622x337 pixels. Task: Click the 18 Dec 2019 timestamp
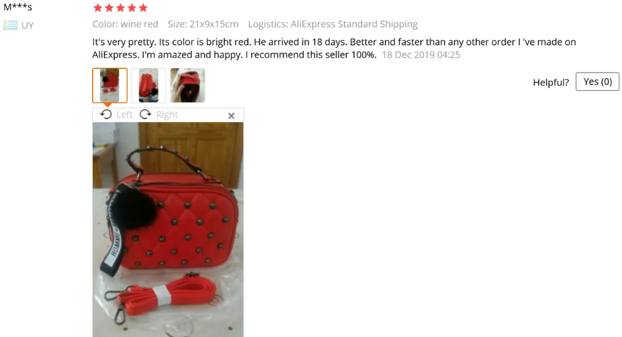click(x=421, y=55)
